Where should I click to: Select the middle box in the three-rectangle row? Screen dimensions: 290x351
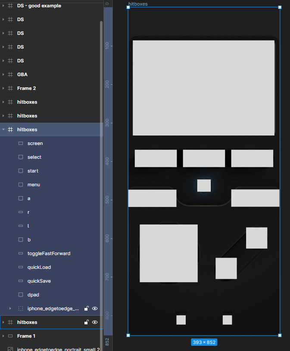[x=204, y=158]
